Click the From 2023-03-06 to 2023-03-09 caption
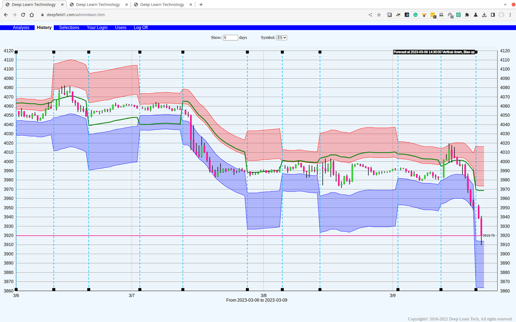The height and width of the screenshot is (322, 516). coord(257,300)
